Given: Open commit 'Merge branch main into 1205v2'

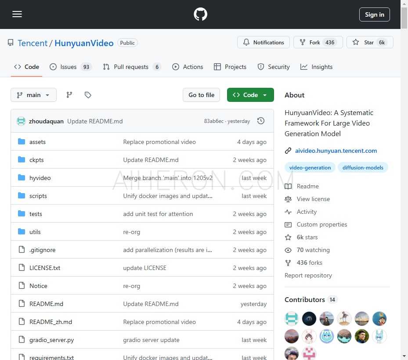Looking at the screenshot, I should pyautogui.click(x=168, y=178).
